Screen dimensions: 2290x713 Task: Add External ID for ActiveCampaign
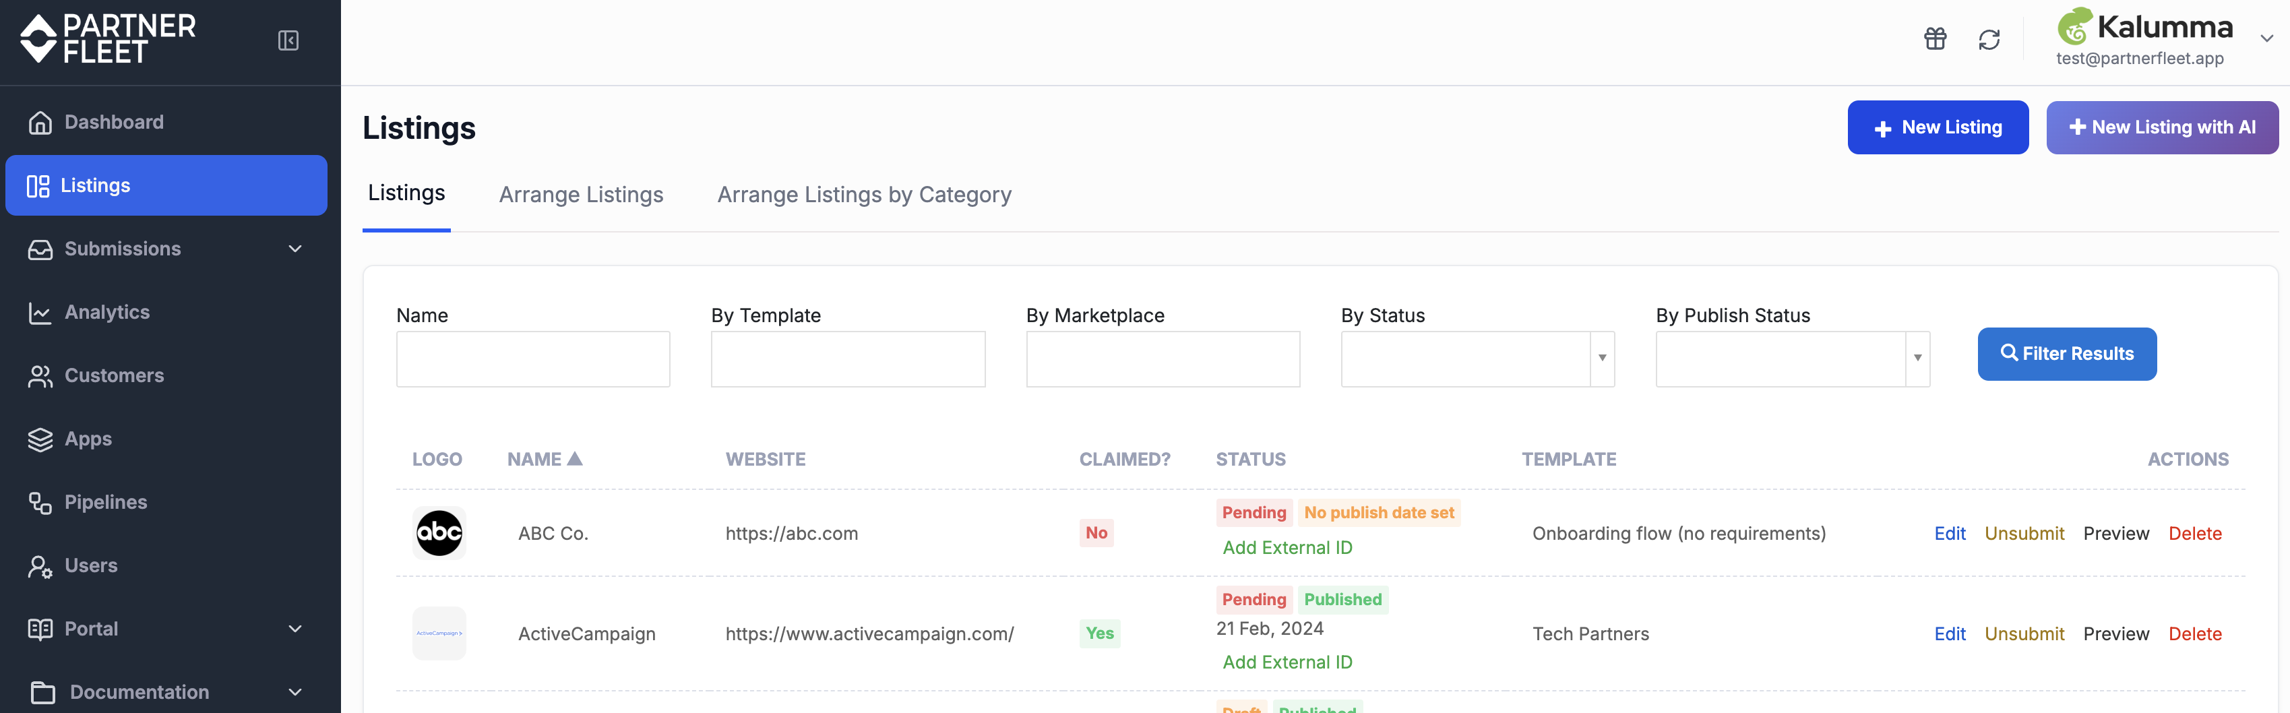pyautogui.click(x=1287, y=662)
